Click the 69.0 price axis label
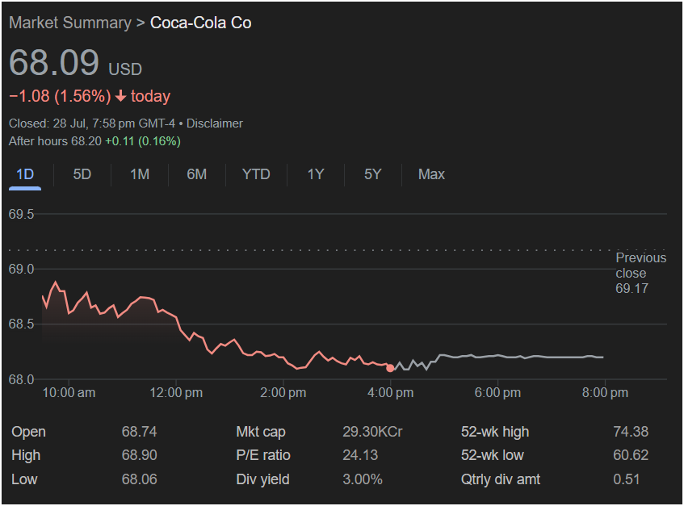The width and height of the screenshot is (684, 506). 21,269
